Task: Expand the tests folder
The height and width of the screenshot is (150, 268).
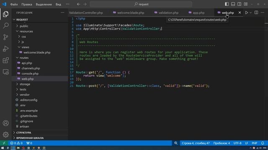Action: coord(23,89)
